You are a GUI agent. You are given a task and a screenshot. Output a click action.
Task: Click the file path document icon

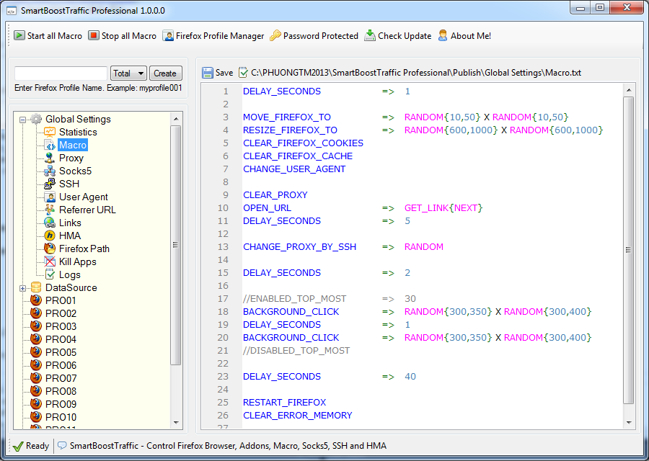(243, 73)
